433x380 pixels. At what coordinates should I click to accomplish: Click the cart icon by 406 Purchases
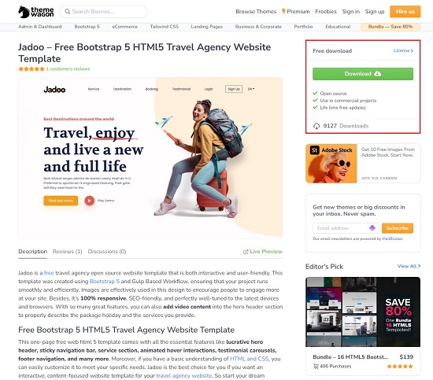tap(316, 367)
